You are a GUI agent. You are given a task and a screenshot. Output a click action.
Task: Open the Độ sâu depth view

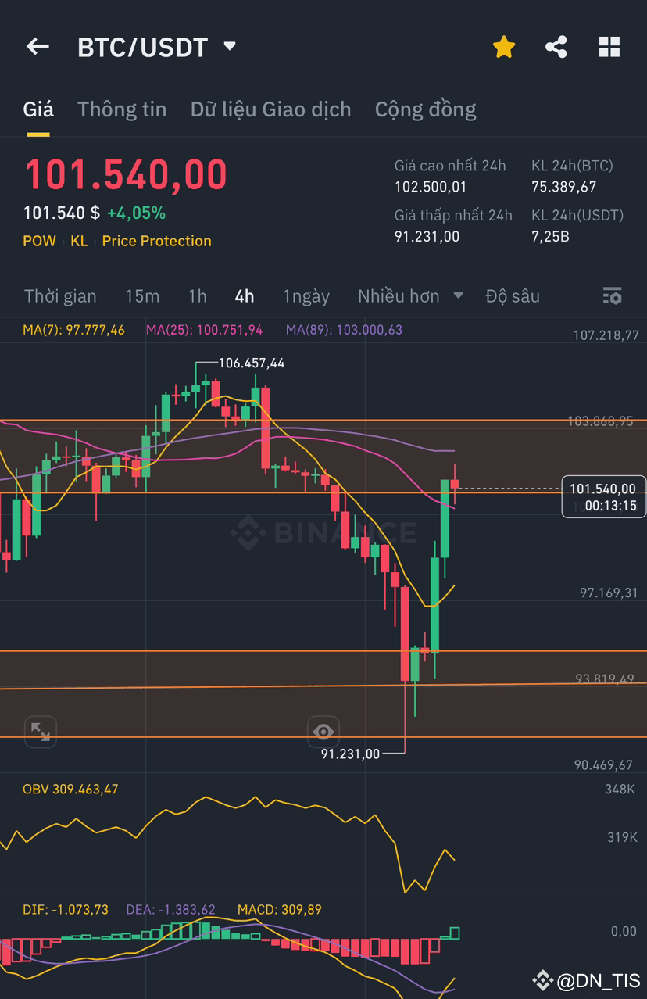coord(513,296)
